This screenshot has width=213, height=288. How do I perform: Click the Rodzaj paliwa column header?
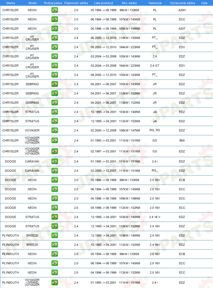pos(53,3)
